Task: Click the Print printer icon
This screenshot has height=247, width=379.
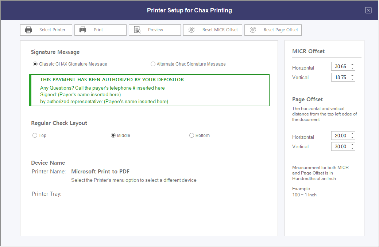Action: point(83,30)
